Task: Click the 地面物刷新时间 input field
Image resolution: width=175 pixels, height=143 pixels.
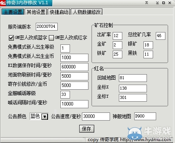Action: [x=74, y=76]
